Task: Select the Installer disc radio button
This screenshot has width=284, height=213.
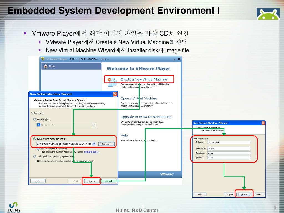Action: coord(35,119)
